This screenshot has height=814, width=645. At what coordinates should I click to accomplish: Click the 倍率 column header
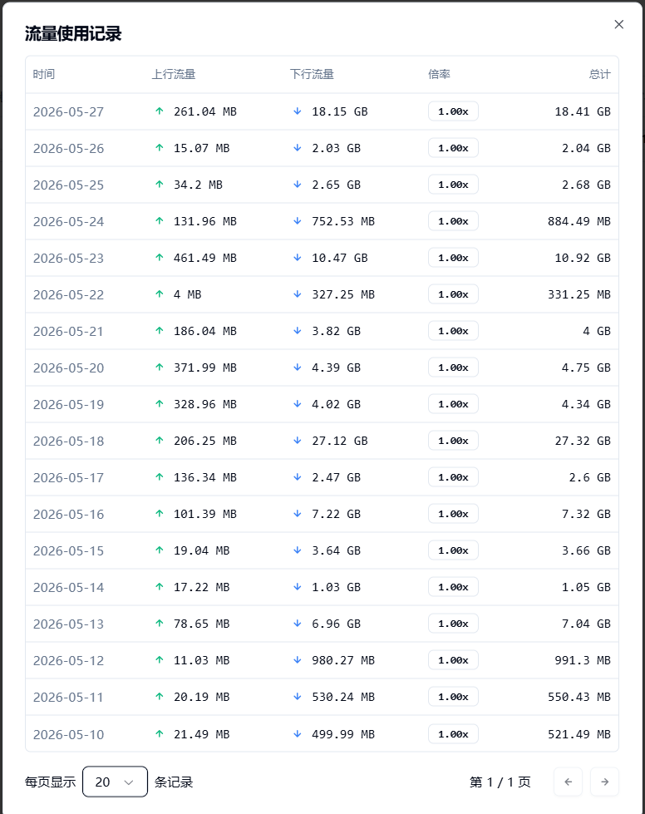click(439, 74)
